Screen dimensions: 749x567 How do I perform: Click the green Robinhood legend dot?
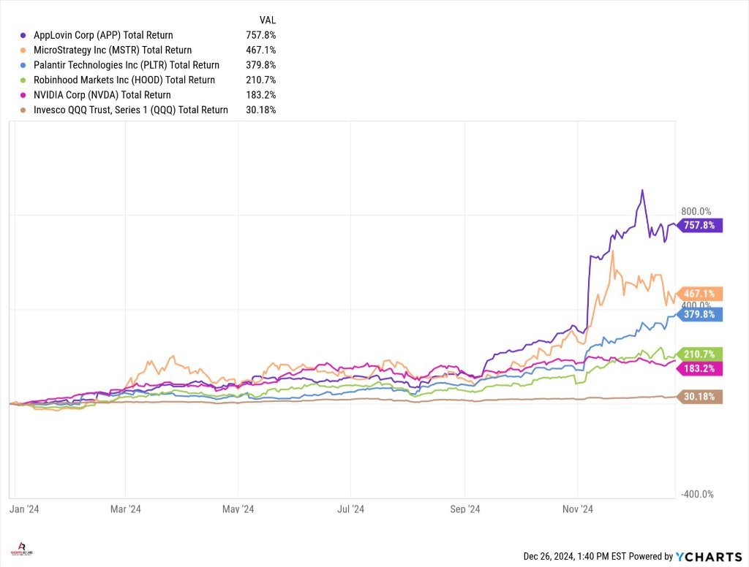tap(24, 80)
